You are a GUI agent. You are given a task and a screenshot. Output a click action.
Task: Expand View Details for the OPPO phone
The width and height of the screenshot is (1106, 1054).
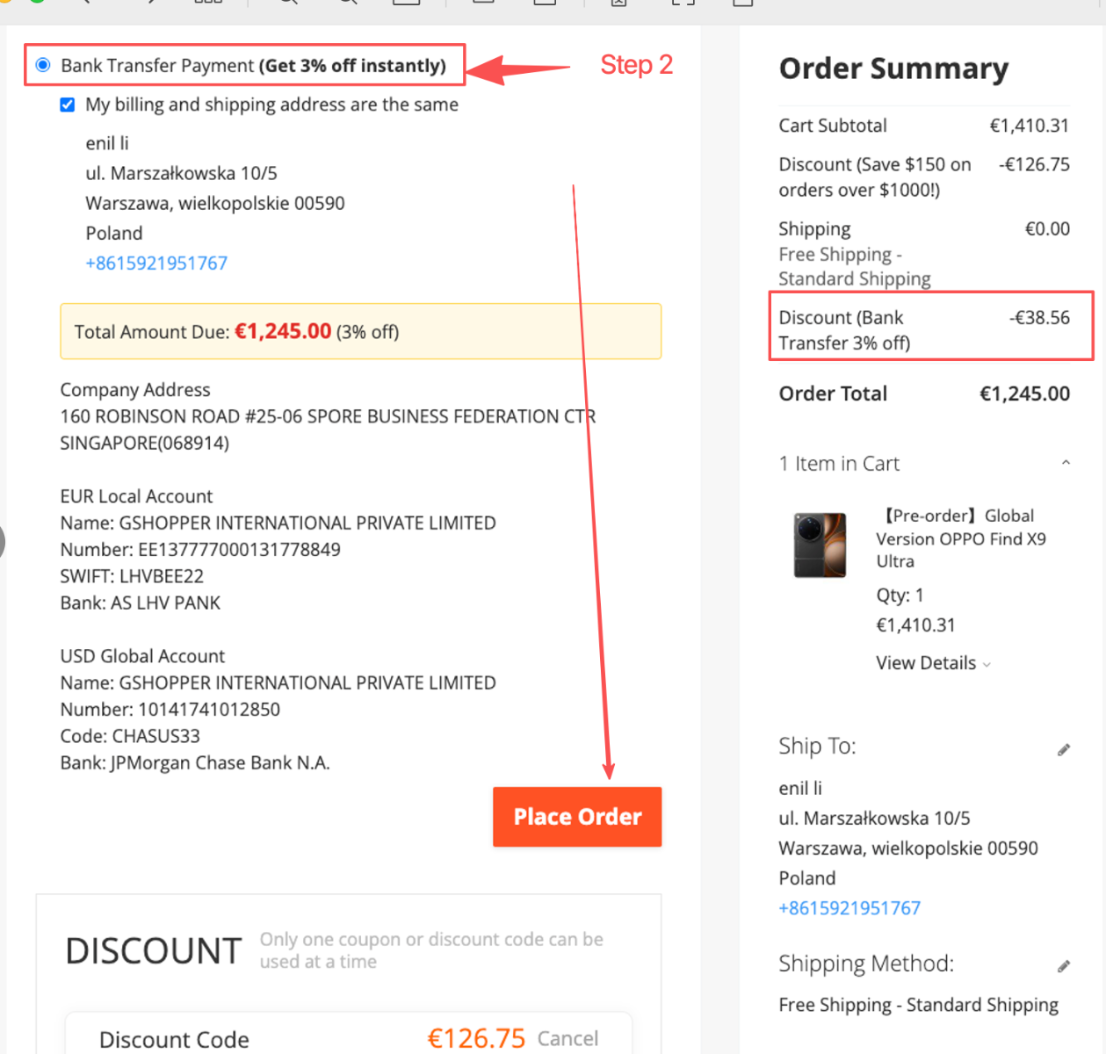[x=933, y=663]
